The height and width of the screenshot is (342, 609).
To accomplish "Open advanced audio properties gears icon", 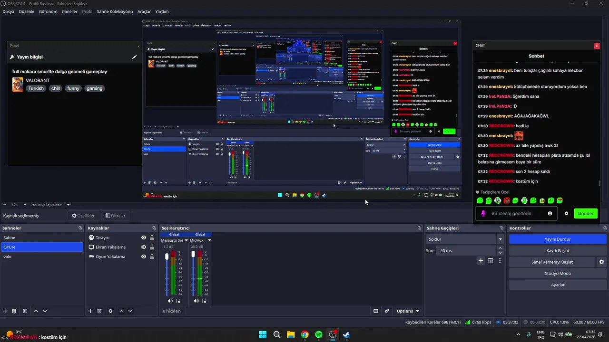I will (x=387, y=311).
